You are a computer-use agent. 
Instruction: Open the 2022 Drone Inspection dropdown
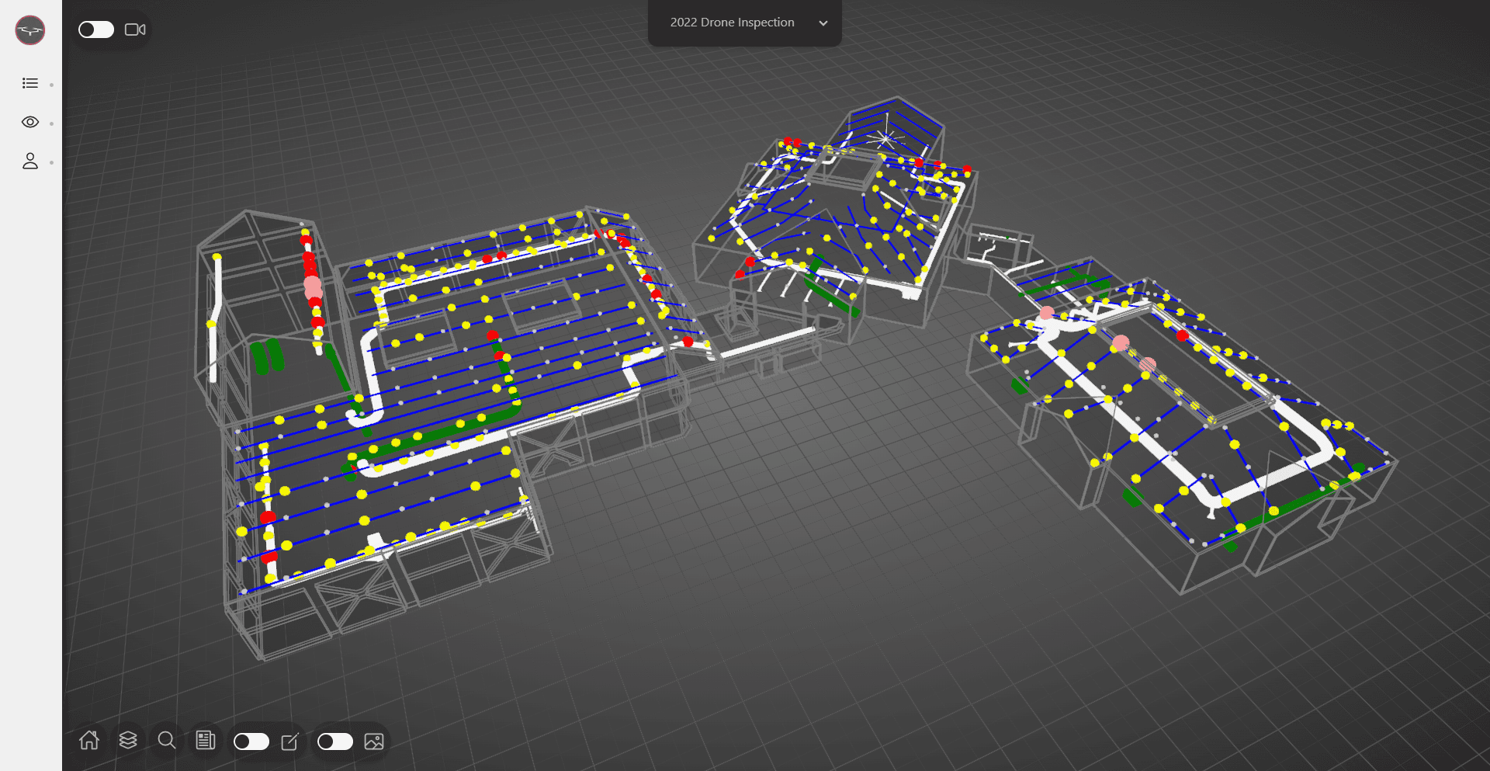[745, 23]
